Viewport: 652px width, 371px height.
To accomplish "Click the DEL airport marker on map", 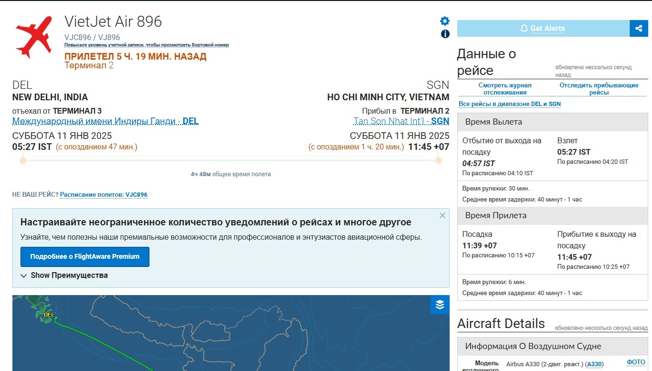I will click(x=49, y=315).
